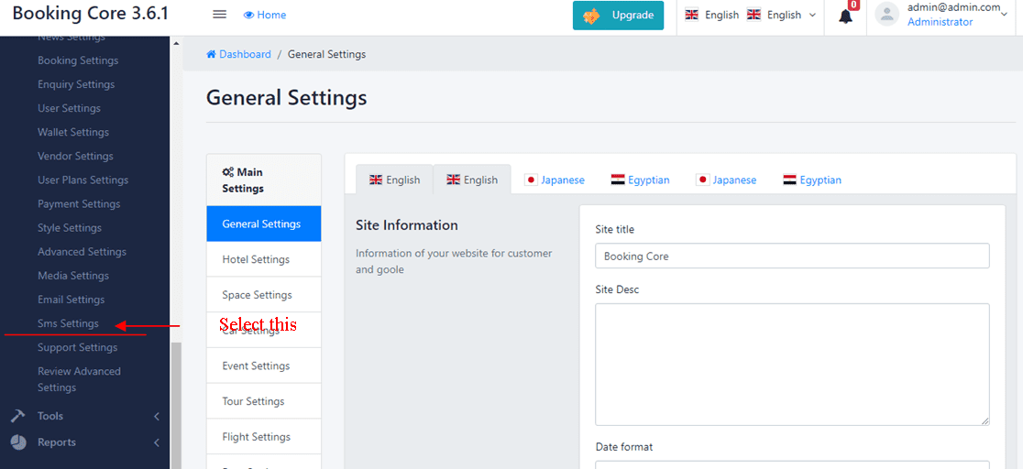
Task: Click the Tools wrench icon in sidebar
Action: tap(18, 416)
